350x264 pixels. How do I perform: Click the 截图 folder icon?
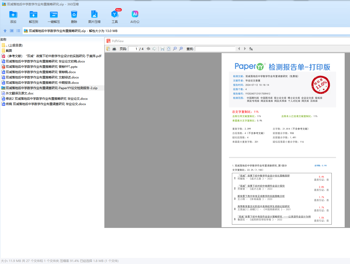coord(4,51)
